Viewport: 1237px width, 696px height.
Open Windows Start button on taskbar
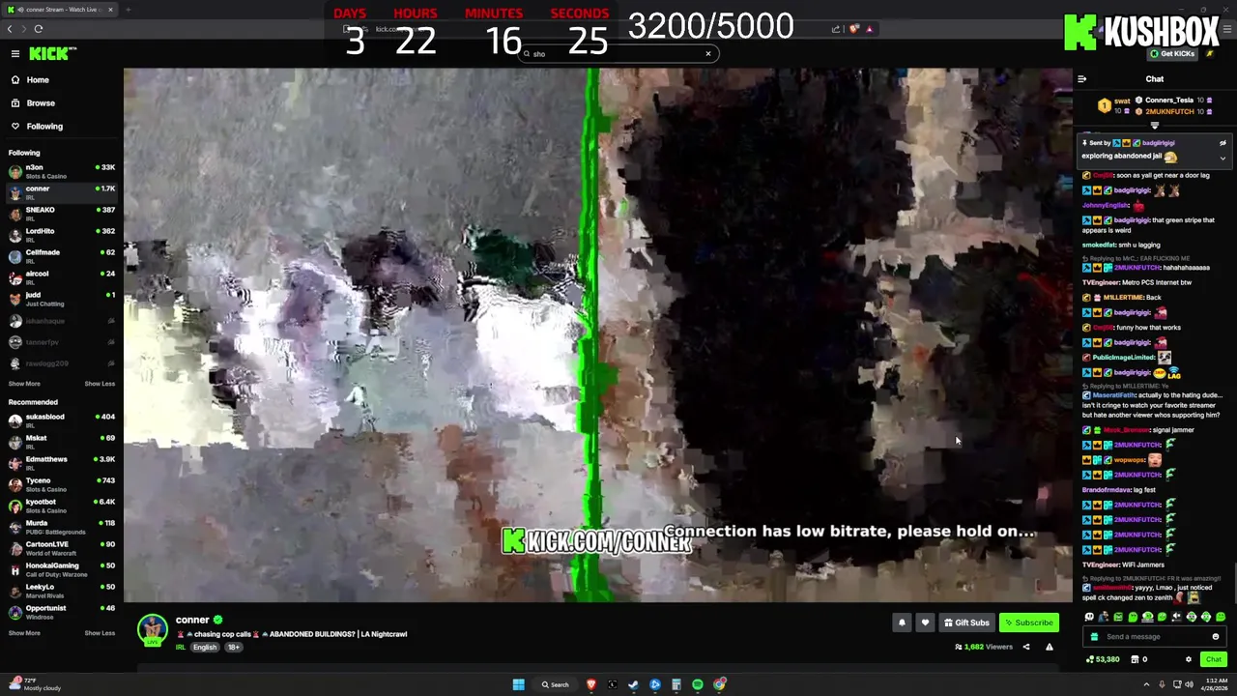519,684
